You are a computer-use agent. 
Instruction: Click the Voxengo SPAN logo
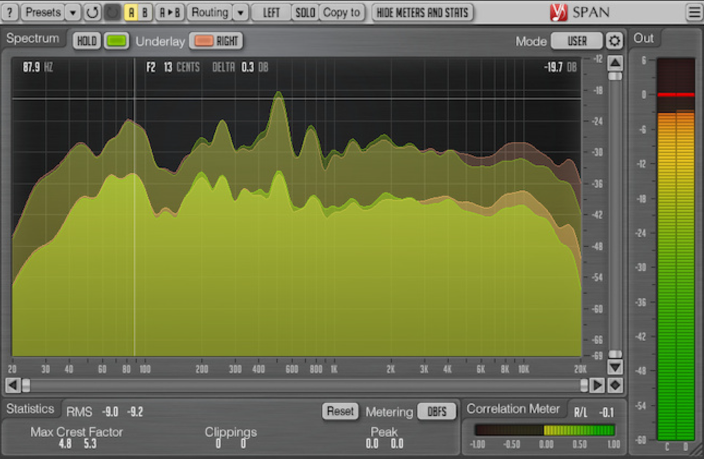(x=580, y=12)
